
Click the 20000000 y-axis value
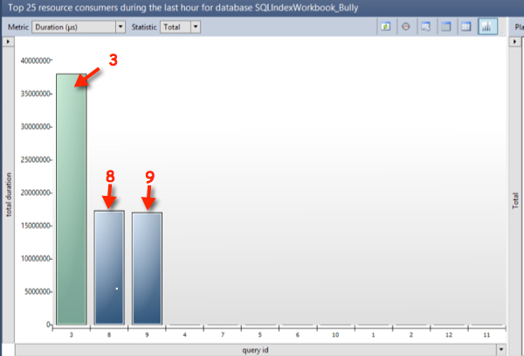[x=36, y=192]
